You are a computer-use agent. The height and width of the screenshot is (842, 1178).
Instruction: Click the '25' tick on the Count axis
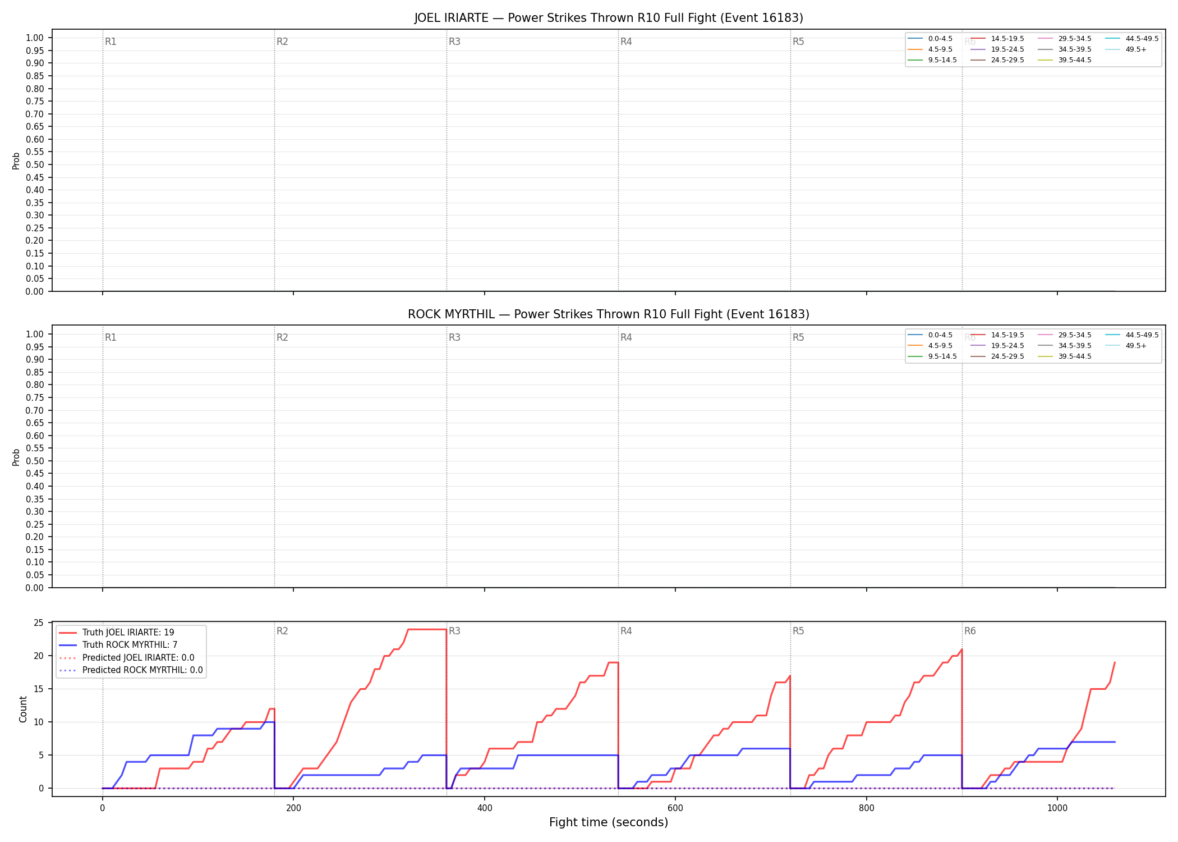pos(39,623)
